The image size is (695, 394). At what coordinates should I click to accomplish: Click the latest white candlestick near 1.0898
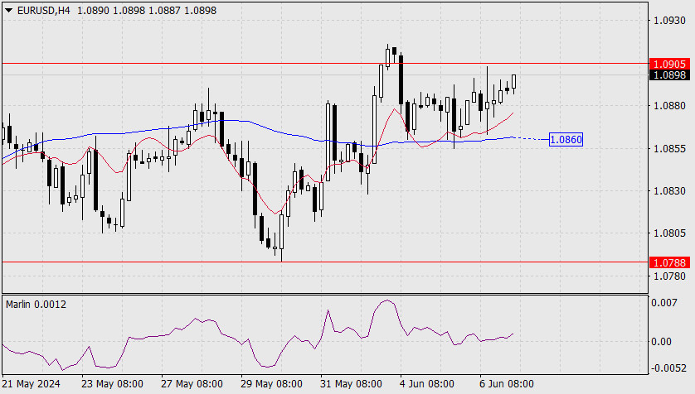[x=513, y=82]
